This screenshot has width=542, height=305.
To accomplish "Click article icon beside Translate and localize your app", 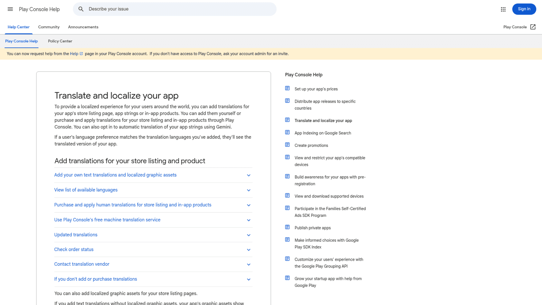I will tap(287, 120).
